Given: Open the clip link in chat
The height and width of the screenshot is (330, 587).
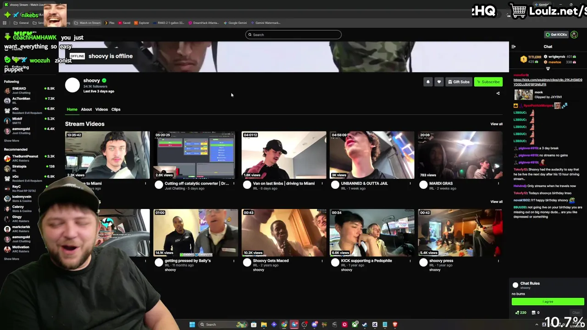Looking at the screenshot, I should click(x=548, y=82).
